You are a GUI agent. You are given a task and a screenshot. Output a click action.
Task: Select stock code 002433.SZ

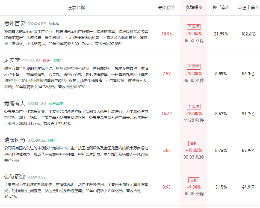coord(31,61)
